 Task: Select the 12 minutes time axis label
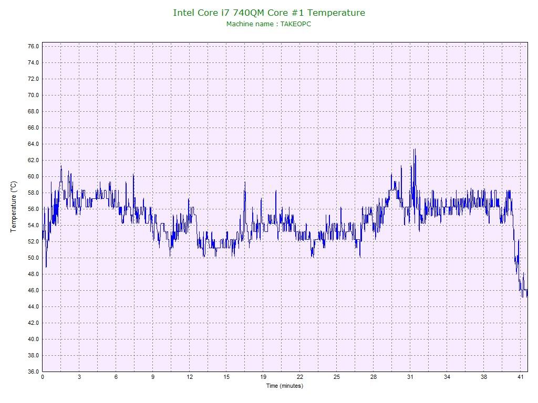coord(190,377)
